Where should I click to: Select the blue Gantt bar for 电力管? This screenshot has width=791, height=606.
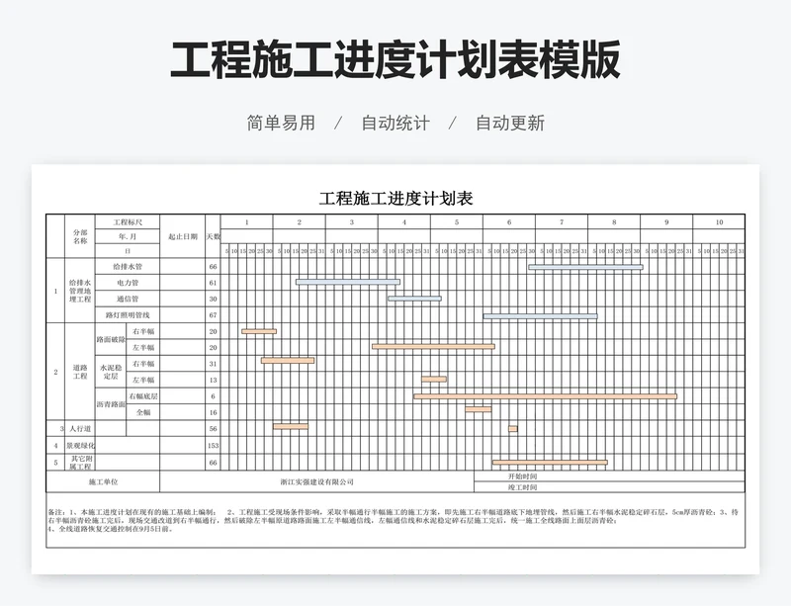(x=348, y=282)
